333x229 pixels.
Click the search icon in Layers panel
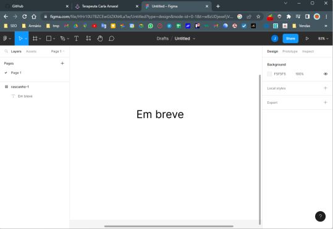6,51
